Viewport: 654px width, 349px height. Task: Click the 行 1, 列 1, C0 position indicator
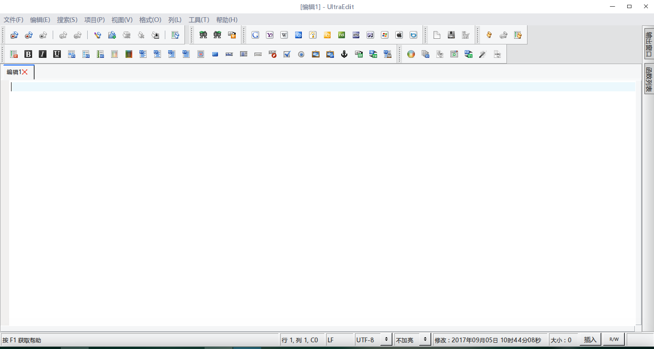pos(302,340)
